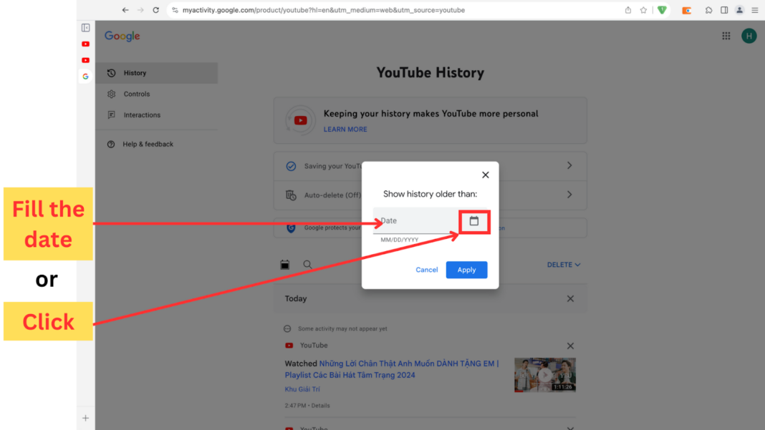Open the calendar picker in the dialog
The width and height of the screenshot is (765, 430).
point(474,221)
